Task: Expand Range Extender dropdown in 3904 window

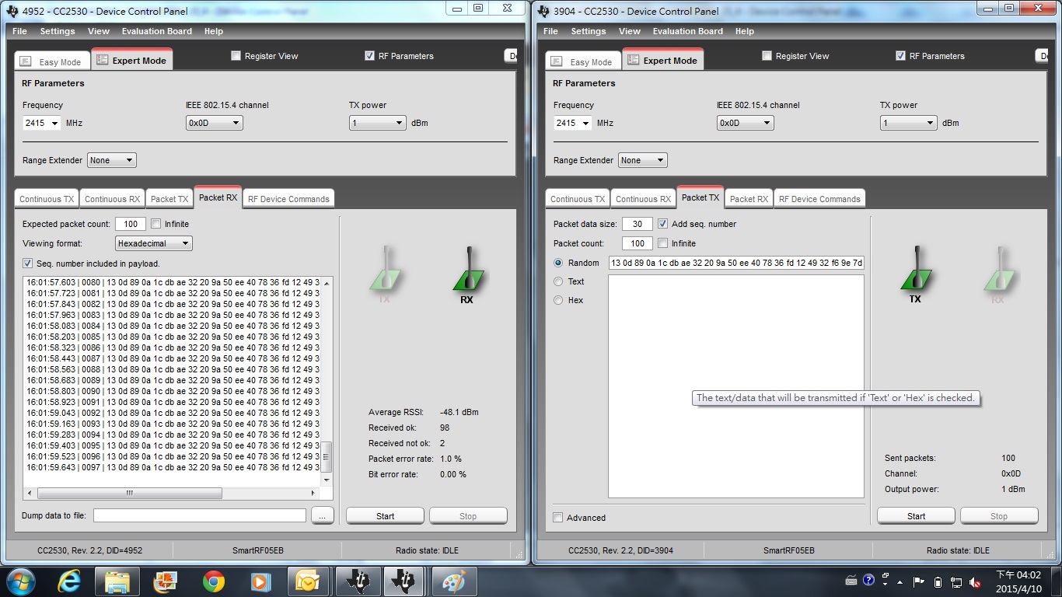Action: tap(642, 160)
